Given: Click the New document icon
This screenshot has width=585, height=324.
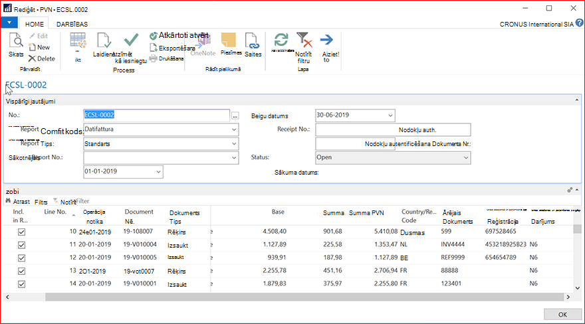Looking at the screenshot, I should click(x=32, y=47).
